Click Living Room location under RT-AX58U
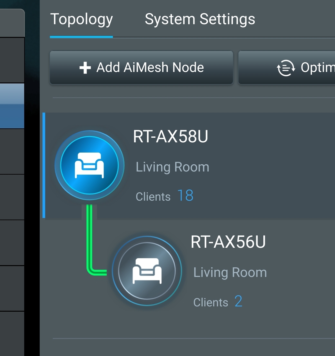The width and height of the screenshot is (335, 356). (172, 167)
